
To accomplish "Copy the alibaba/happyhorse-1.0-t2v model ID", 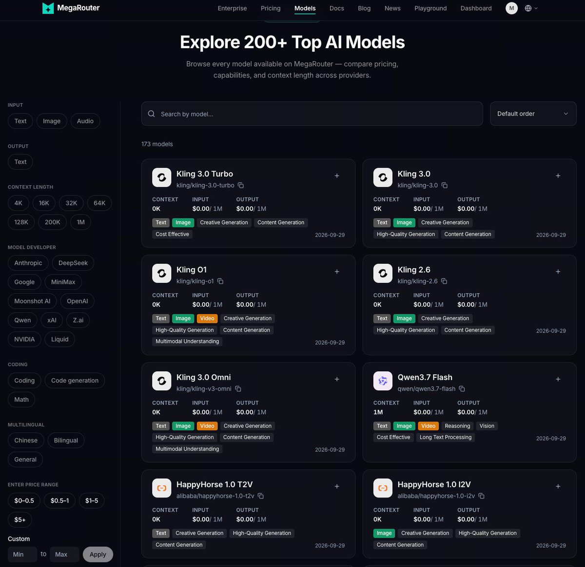I will coord(261,496).
